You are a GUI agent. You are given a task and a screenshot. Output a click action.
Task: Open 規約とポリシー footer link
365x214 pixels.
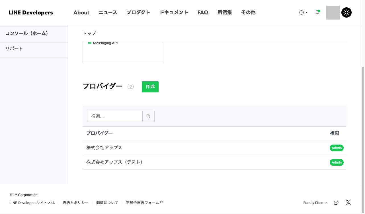(x=75, y=203)
